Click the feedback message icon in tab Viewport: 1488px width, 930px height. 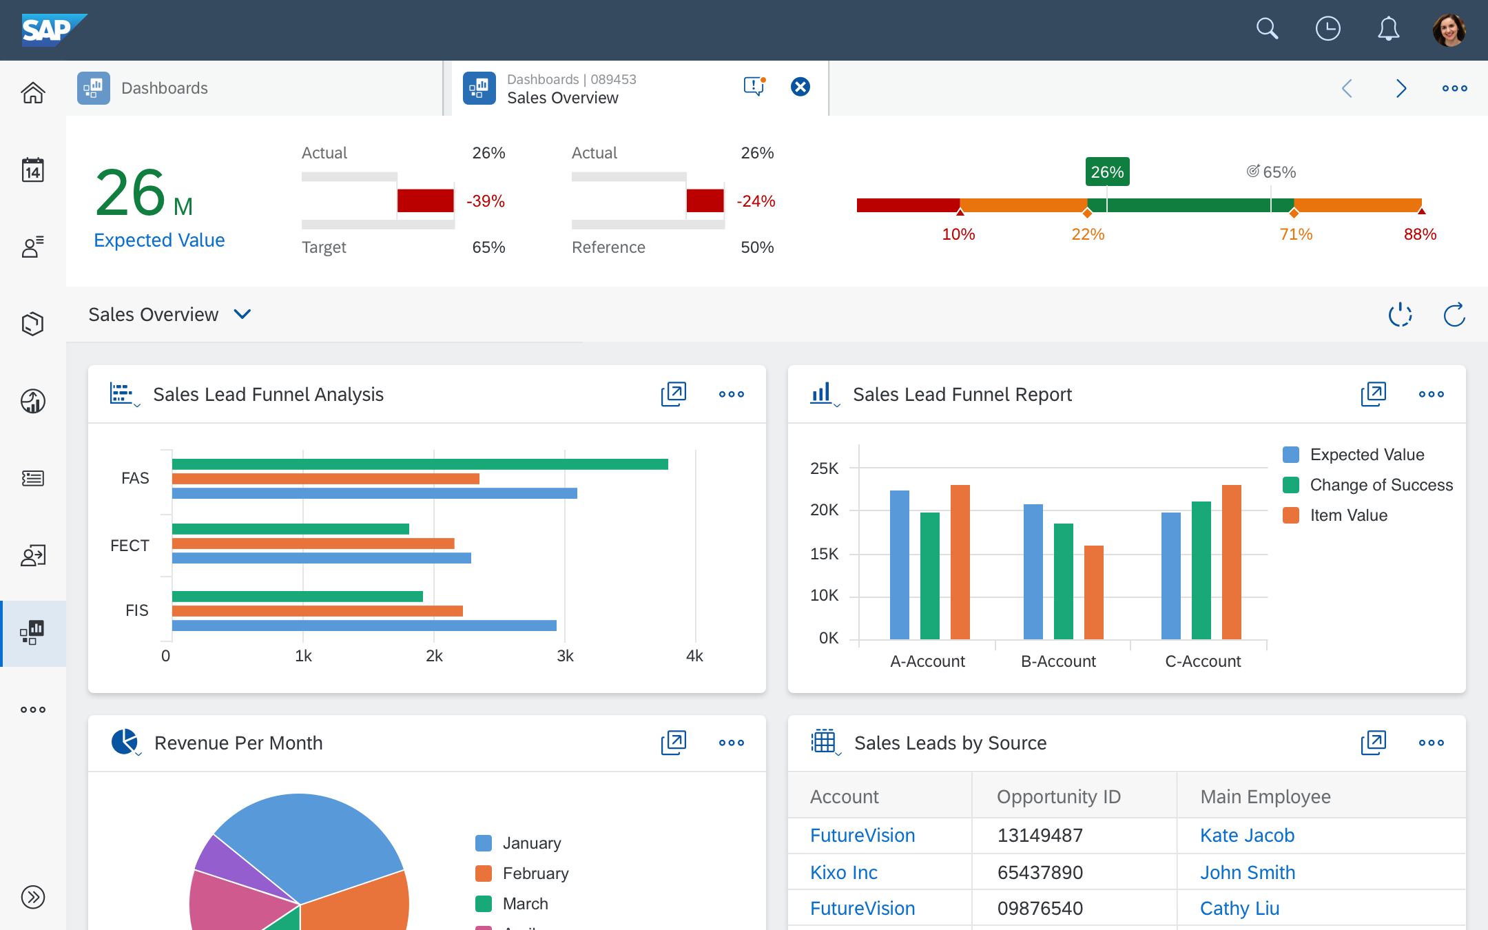(x=754, y=87)
